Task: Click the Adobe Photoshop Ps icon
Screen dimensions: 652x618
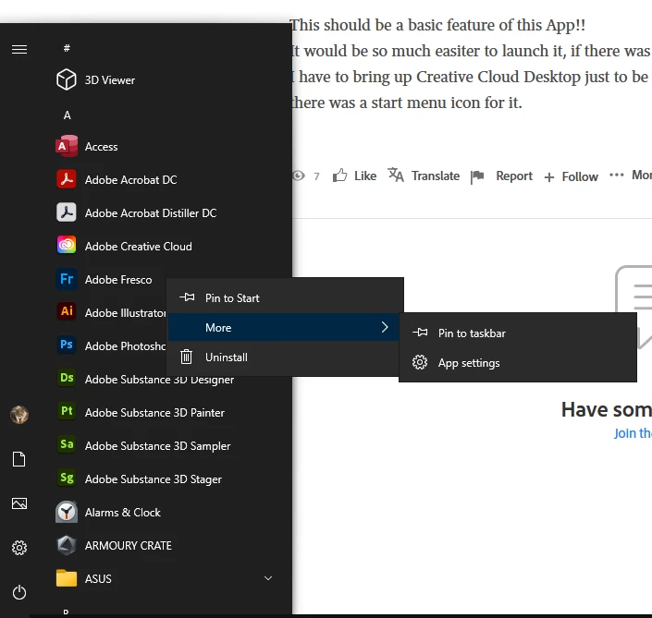Action: [x=67, y=345]
